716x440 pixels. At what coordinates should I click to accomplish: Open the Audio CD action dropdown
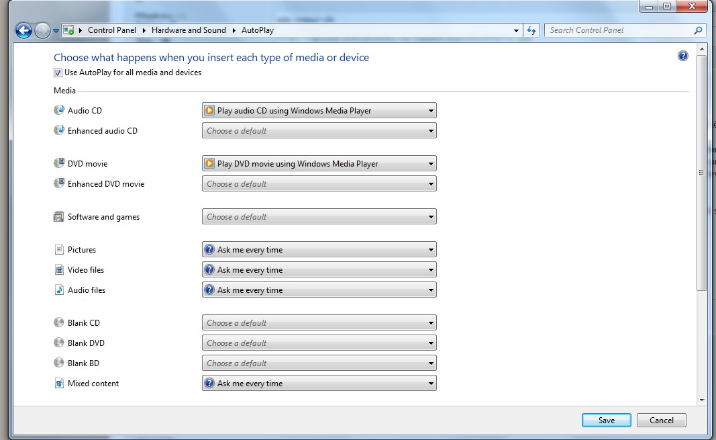319,111
